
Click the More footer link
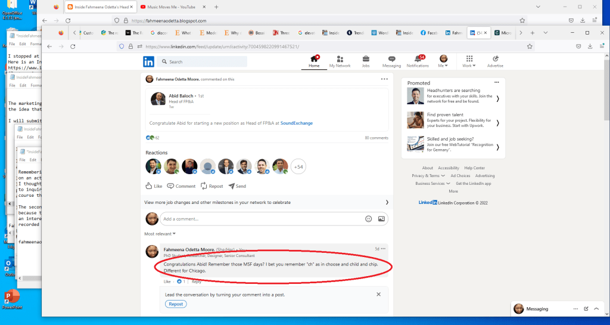click(453, 191)
